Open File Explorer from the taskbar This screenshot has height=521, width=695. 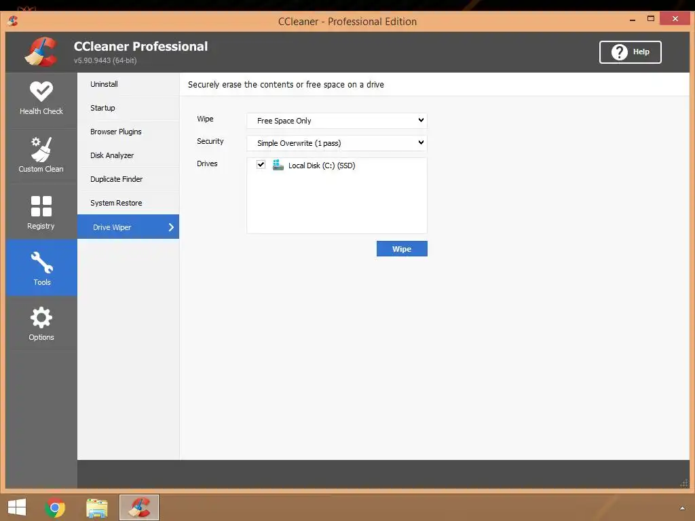tap(96, 507)
